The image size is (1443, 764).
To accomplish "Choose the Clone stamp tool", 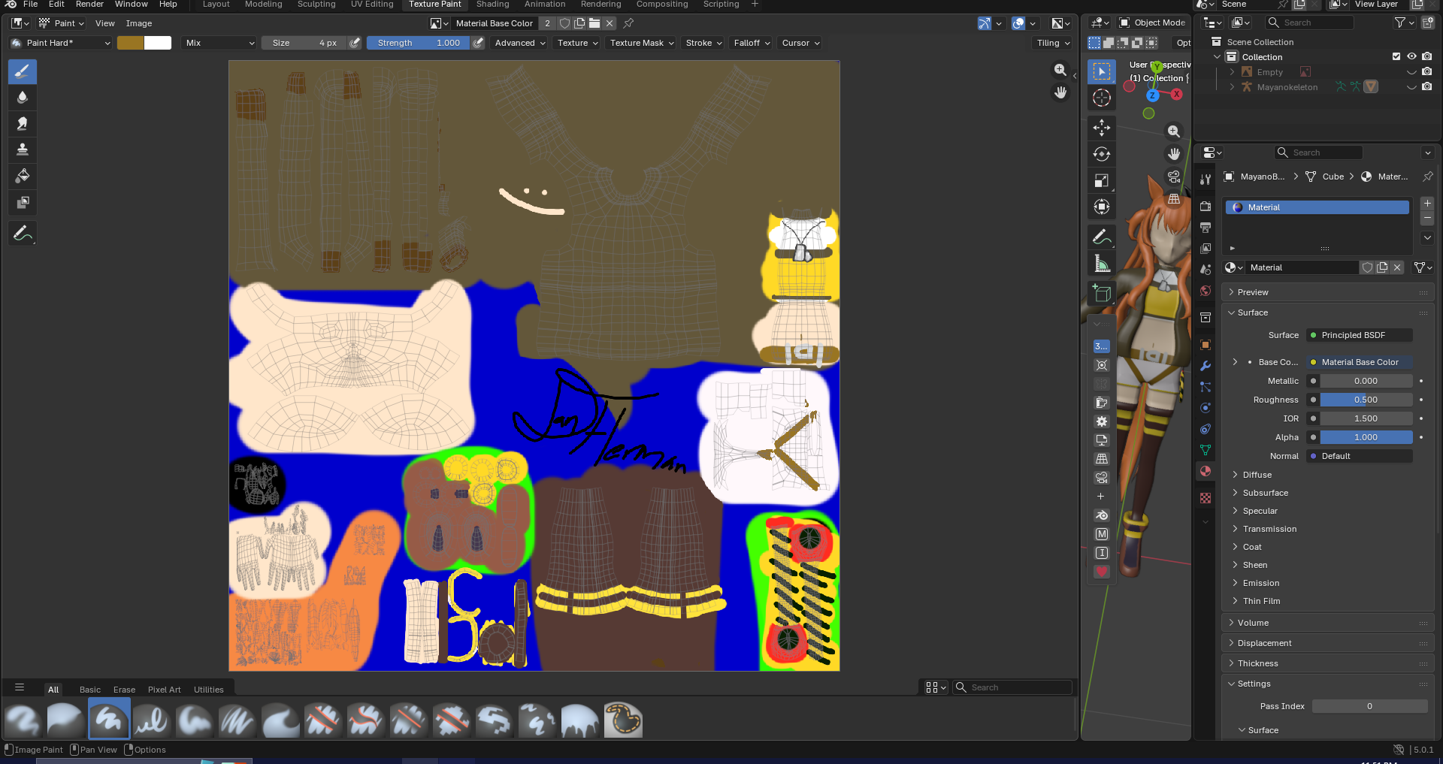I will click(23, 149).
